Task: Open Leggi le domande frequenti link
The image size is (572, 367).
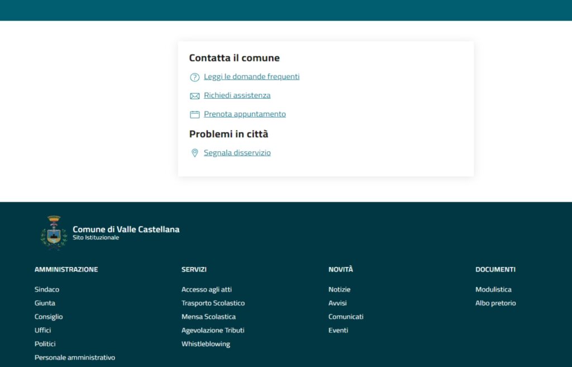Action: point(251,76)
